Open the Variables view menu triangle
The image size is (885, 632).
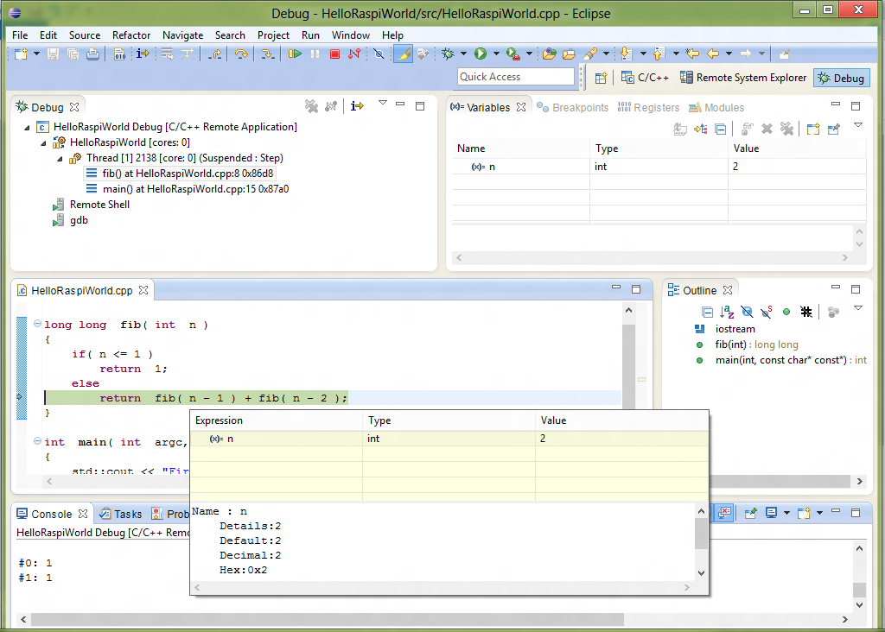(x=858, y=125)
